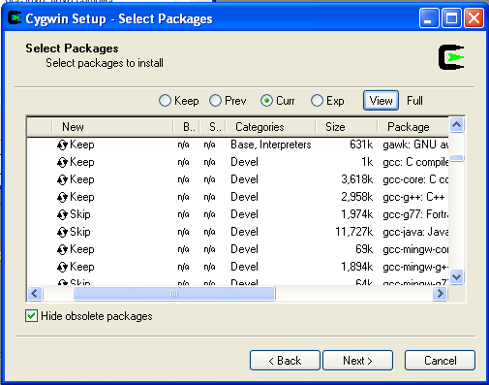Click the B.. column header
This screenshot has width=489, height=385.
187,127
